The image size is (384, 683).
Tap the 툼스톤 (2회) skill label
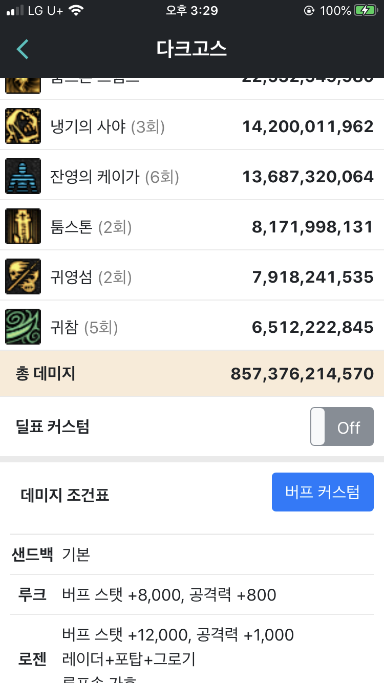[x=91, y=227]
